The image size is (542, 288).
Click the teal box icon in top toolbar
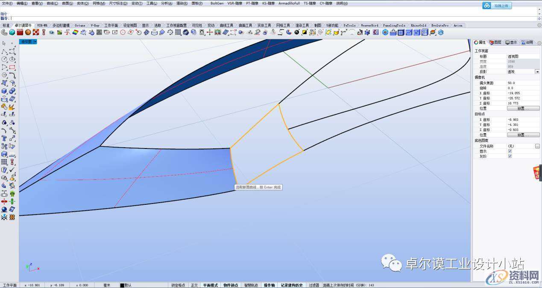click(x=12, y=32)
